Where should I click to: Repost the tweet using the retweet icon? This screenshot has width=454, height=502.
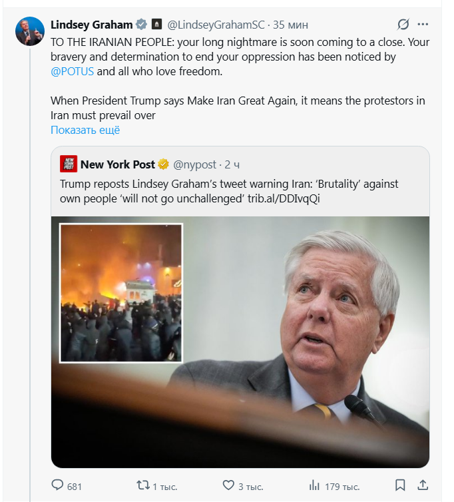click(x=142, y=485)
